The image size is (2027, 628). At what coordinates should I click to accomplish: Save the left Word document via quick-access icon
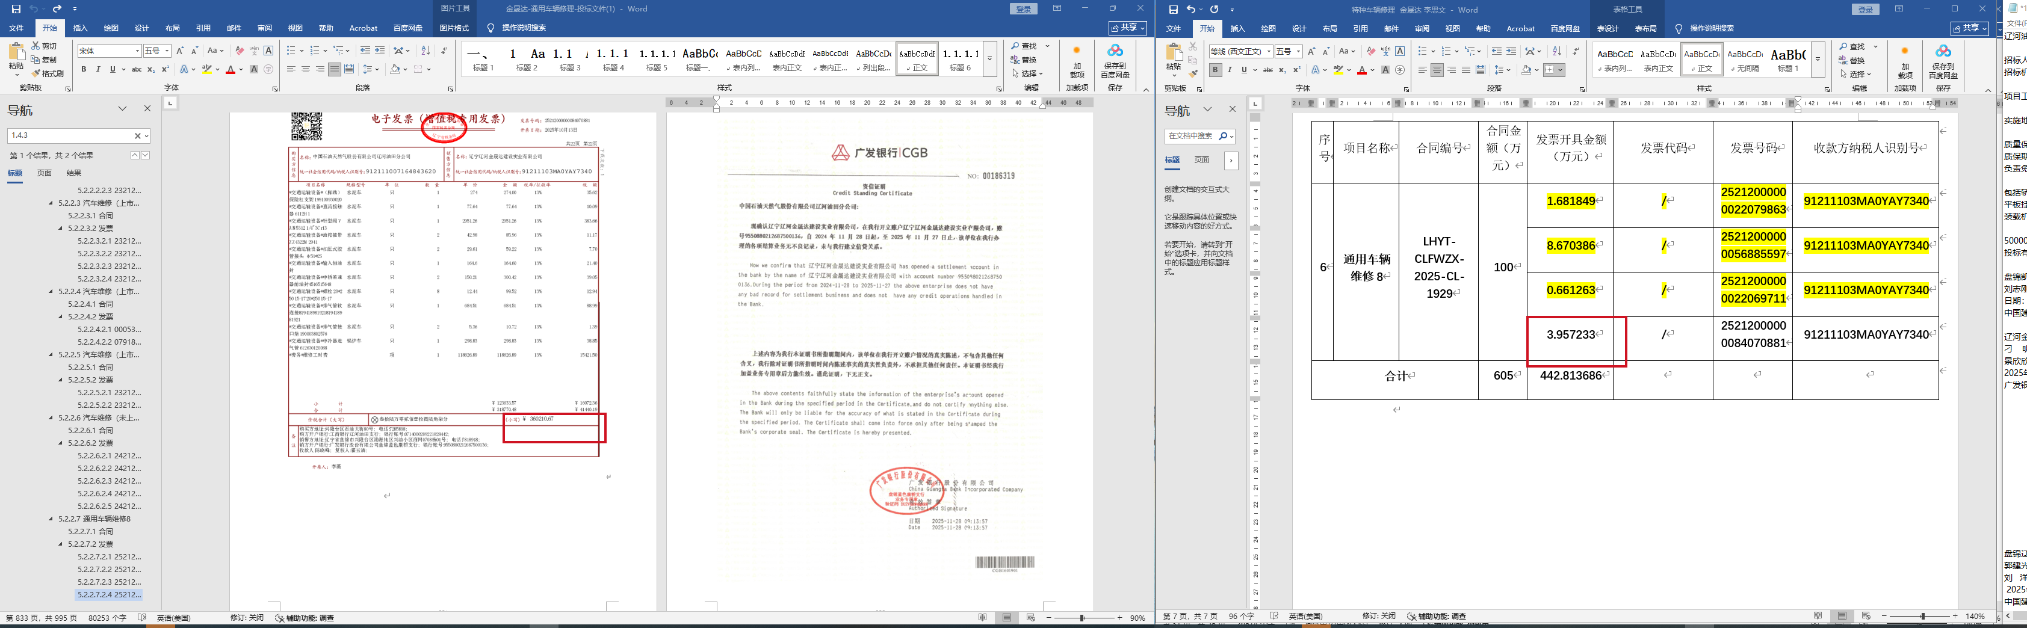click(x=16, y=8)
